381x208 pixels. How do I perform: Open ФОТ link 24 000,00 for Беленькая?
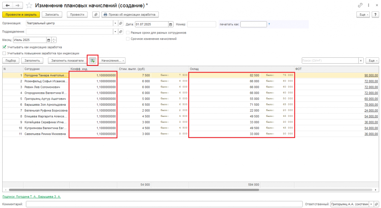[371, 110]
